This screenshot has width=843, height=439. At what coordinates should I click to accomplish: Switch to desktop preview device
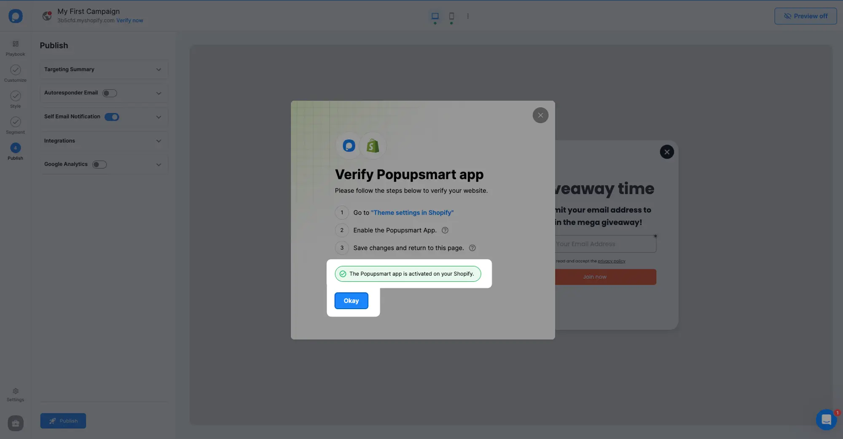435,16
